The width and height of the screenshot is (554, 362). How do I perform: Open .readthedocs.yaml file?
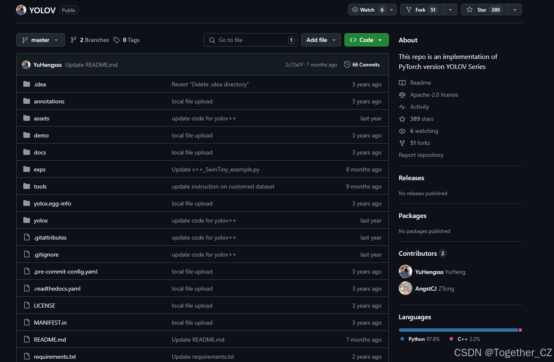click(57, 289)
